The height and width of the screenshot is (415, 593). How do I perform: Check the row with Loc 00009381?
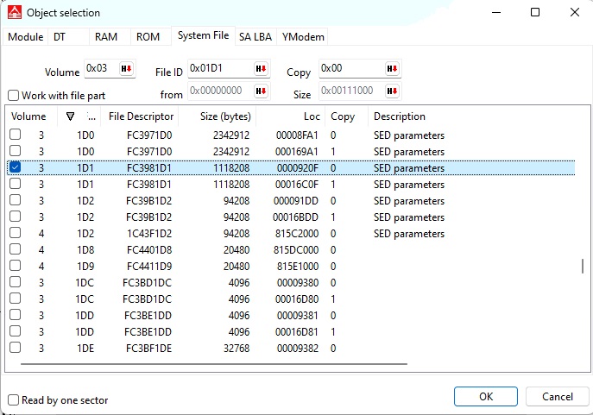[16, 315]
